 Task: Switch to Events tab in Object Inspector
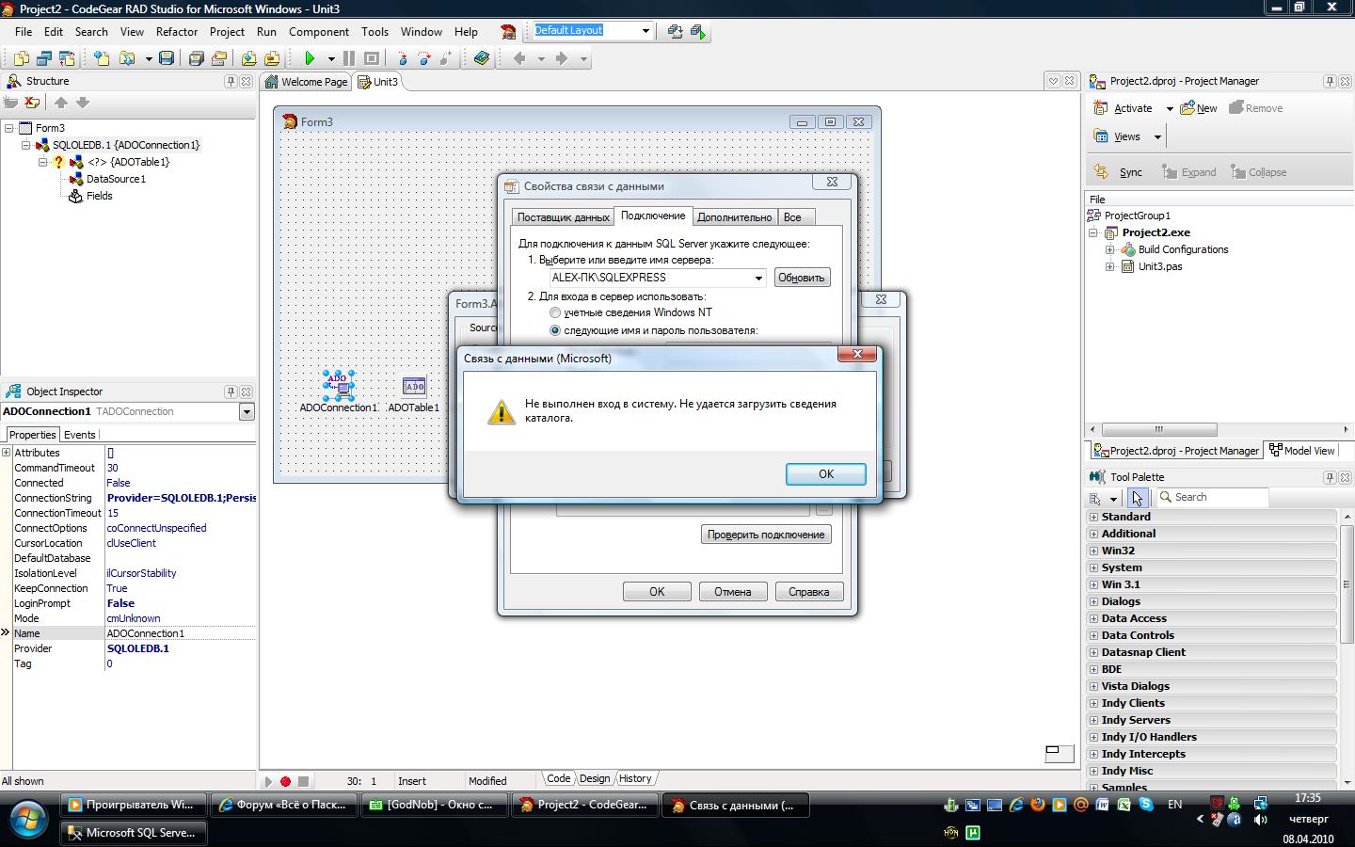(79, 435)
